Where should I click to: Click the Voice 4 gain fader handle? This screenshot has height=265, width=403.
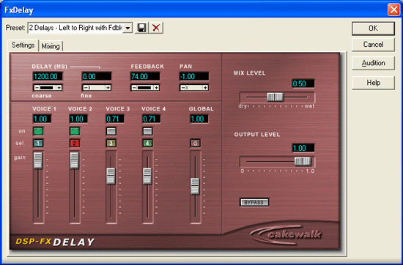click(x=147, y=176)
